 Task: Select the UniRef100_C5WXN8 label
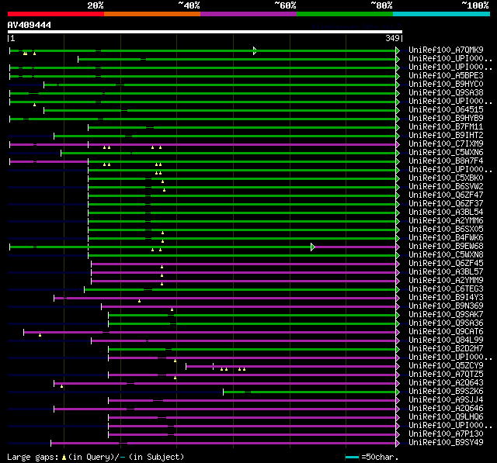(446, 255)
